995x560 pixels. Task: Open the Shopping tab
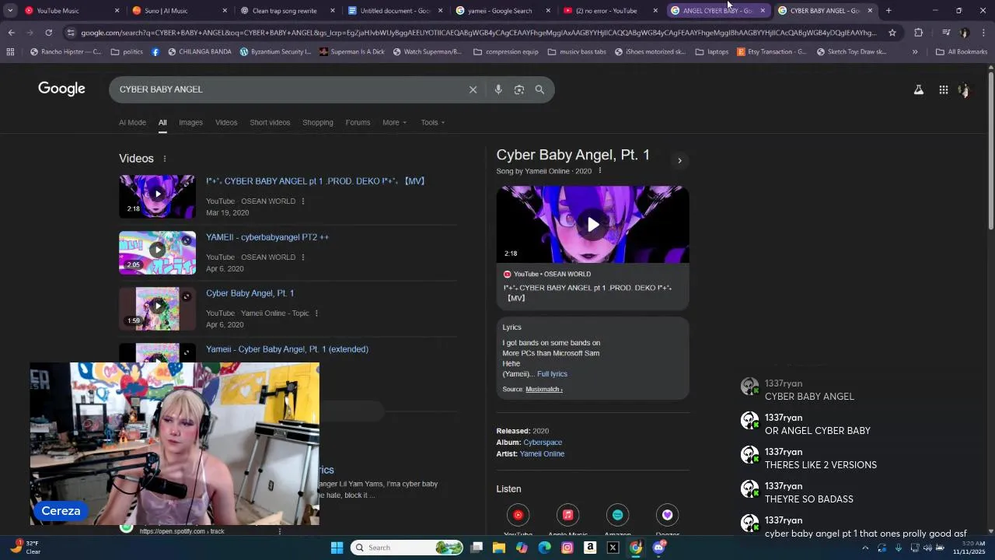tap(318, 123)
